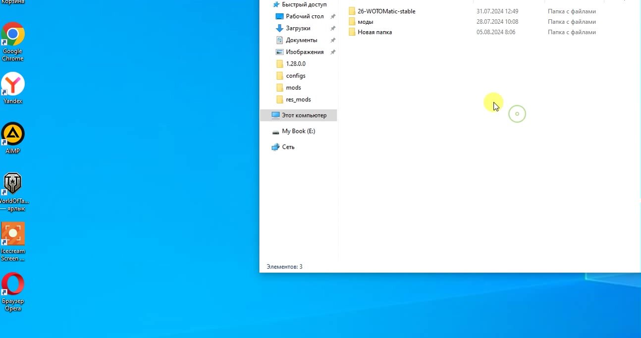The image size is (641, 338).
Task: Open the AIMP player shortcut
Action: click(13, 134)
